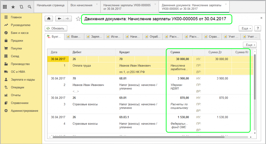Open the Банк и касса section

(19, 33)
